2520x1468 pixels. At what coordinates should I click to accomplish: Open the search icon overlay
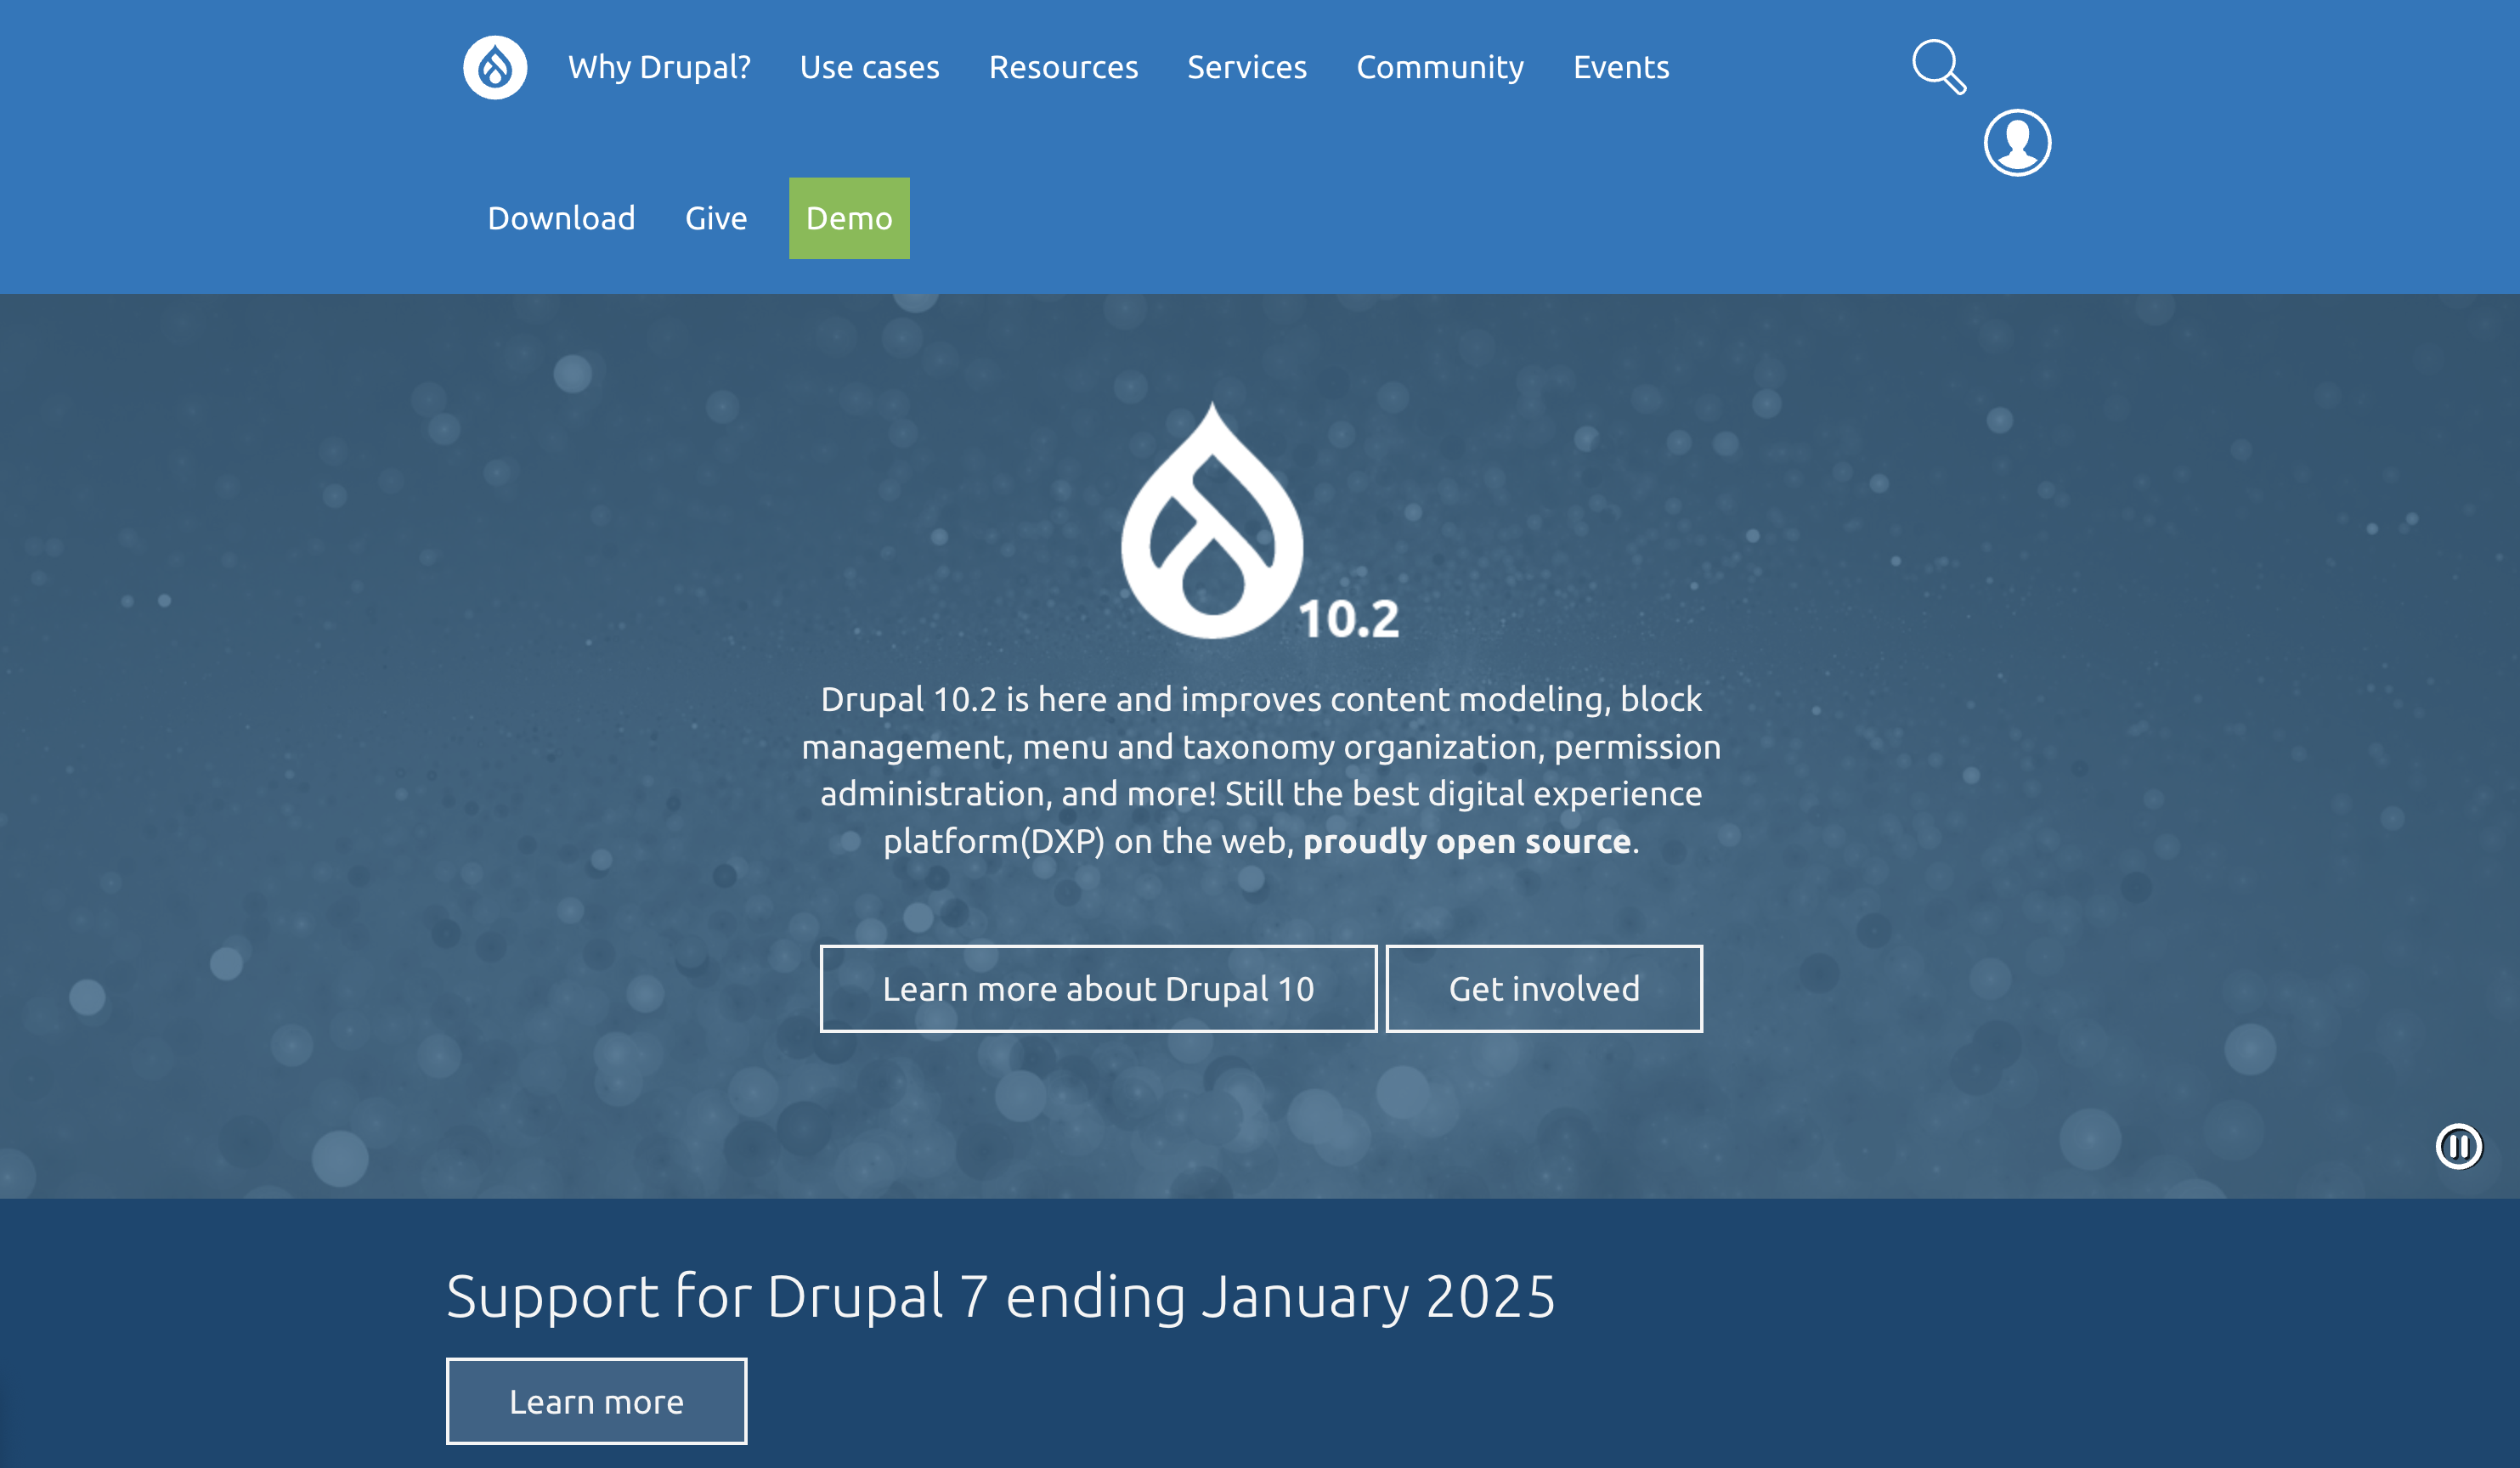tap(1940, 66)
